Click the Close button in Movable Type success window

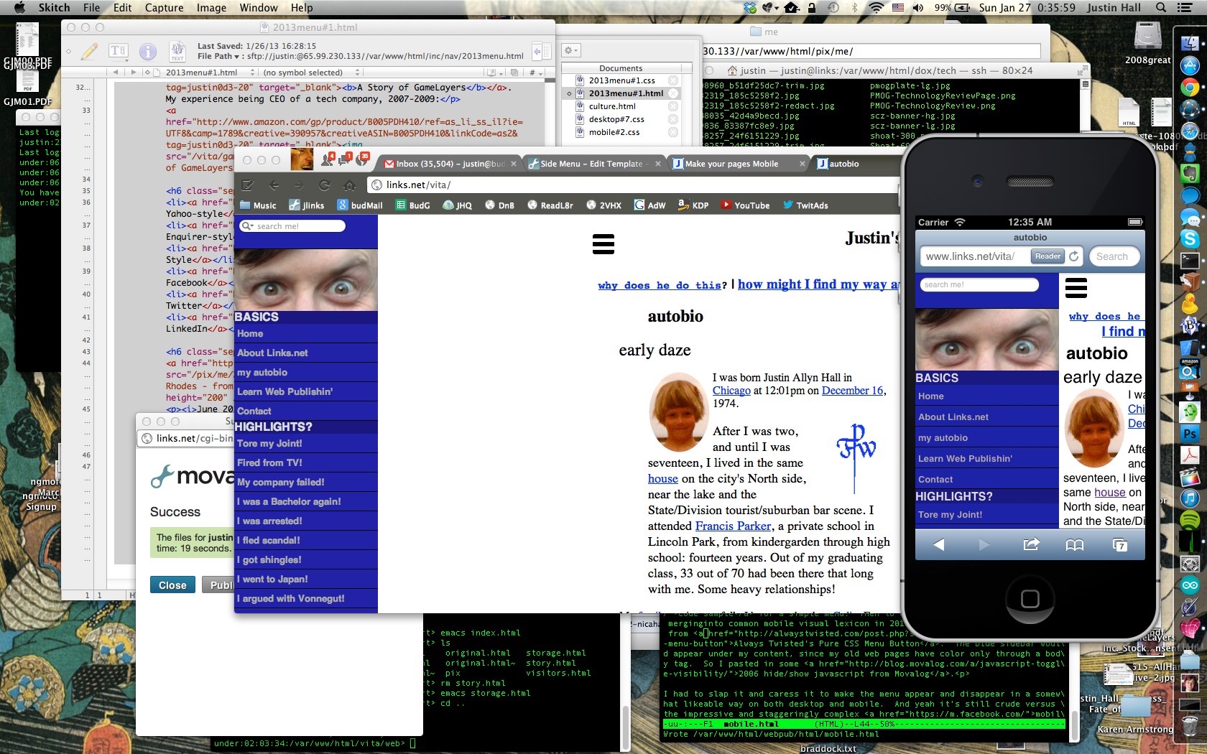click(x=172, y=585)
